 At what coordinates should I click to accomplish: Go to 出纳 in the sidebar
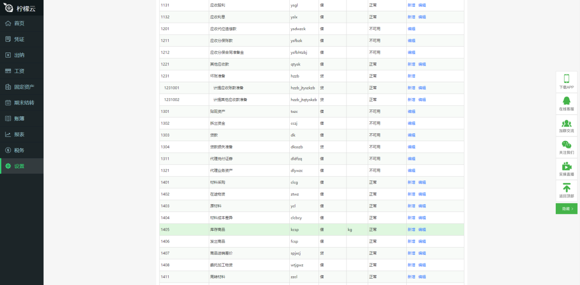click(x=19, y=55)
